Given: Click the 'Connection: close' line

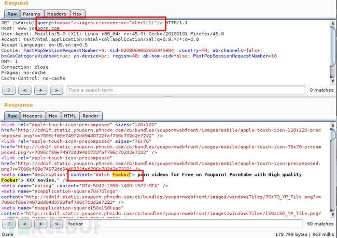Looking at the screenshot, I should coord(25,67).
